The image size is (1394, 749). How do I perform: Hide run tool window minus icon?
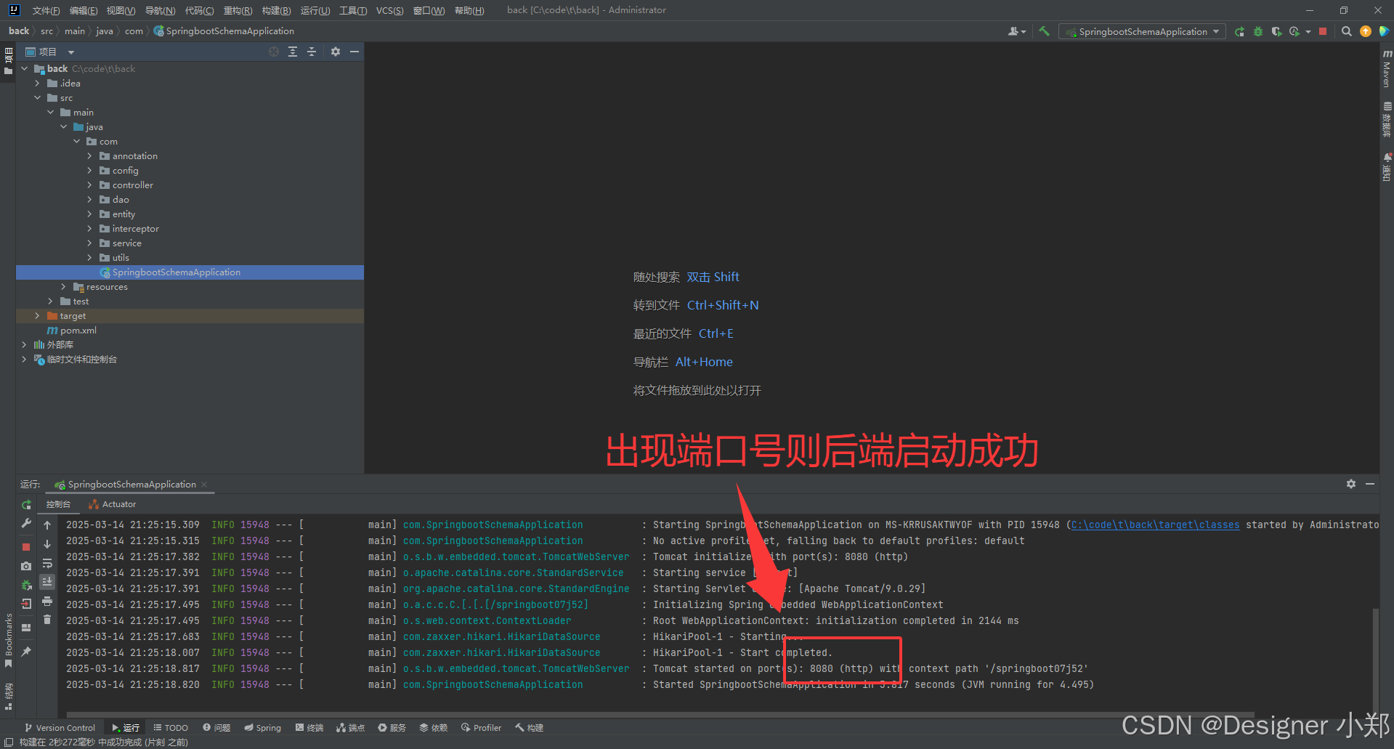point(1370,484)
